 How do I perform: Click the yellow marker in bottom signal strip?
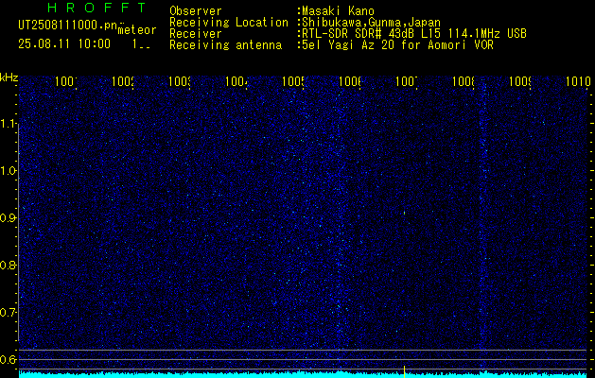405,372
